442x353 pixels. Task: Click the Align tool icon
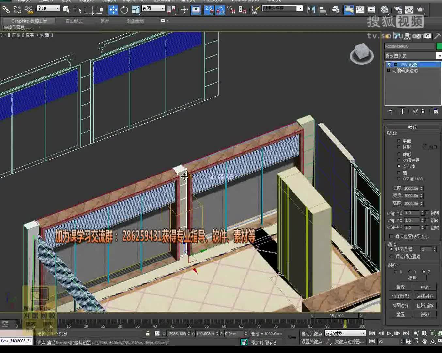pos(323,9)
